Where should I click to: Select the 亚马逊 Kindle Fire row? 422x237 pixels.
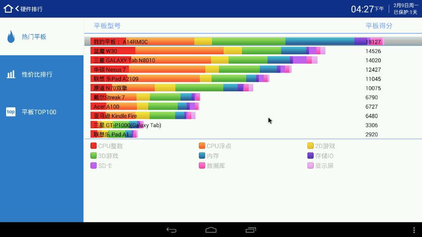point(253,116)
